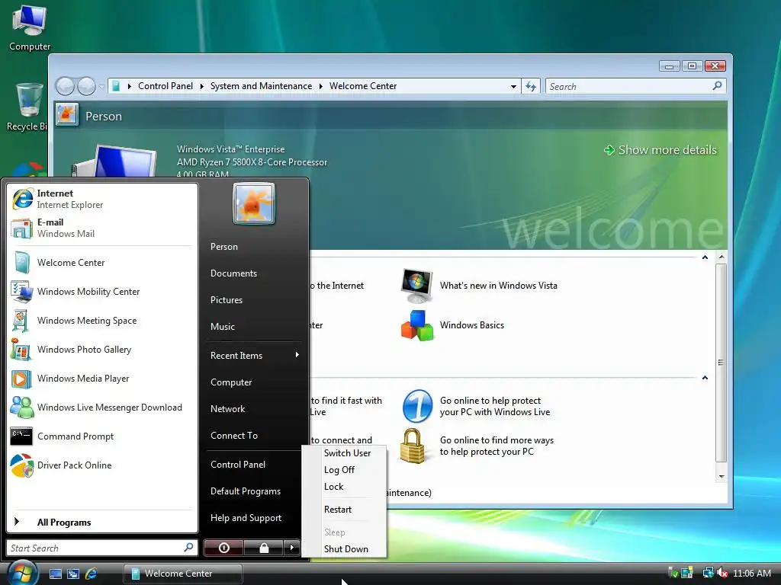This screenshot has height=585, width=781.
Task: Click System and Maintenance breadcrumb
Action: click(x=261, y=86)
